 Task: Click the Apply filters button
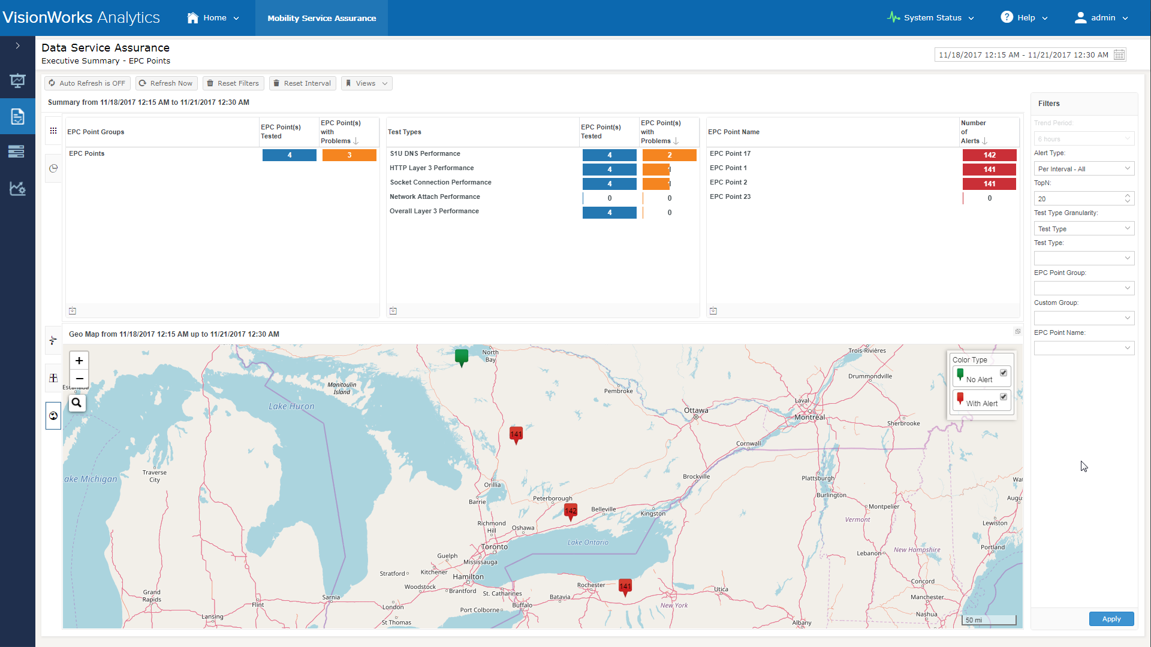pyautogui.click(x=1111, y=619)
